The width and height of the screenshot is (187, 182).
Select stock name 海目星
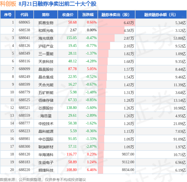pos(46,116)
